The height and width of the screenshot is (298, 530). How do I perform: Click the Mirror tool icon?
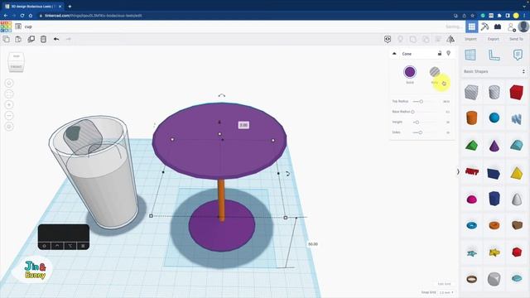coord(450,39)
